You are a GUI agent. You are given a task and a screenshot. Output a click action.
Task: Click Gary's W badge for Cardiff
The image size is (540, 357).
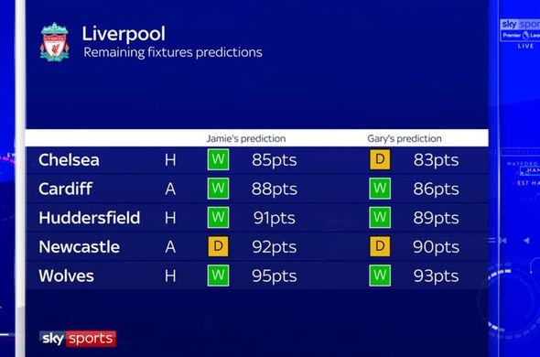click(380, 189)
